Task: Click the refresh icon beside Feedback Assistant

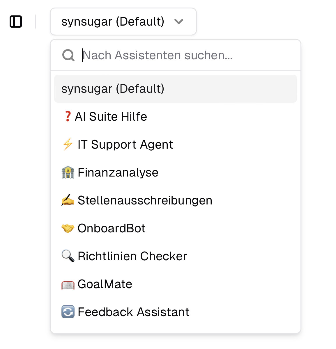Action: point(68,312)
